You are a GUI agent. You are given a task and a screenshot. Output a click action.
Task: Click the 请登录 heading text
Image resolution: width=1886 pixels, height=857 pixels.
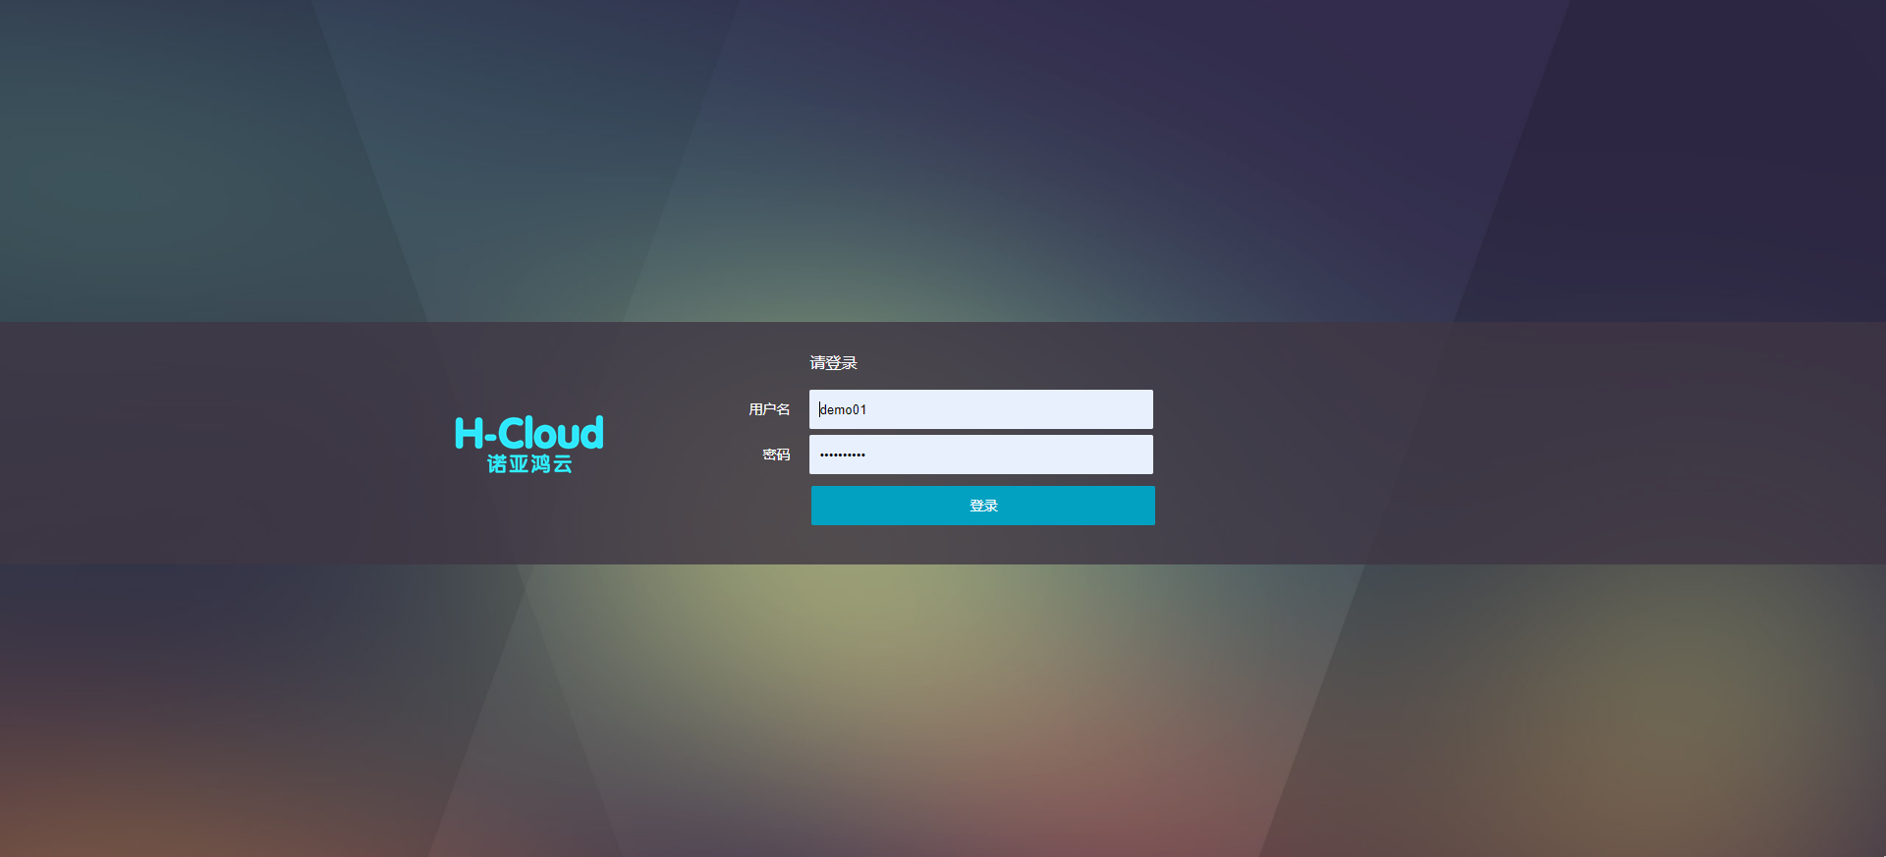833,363
